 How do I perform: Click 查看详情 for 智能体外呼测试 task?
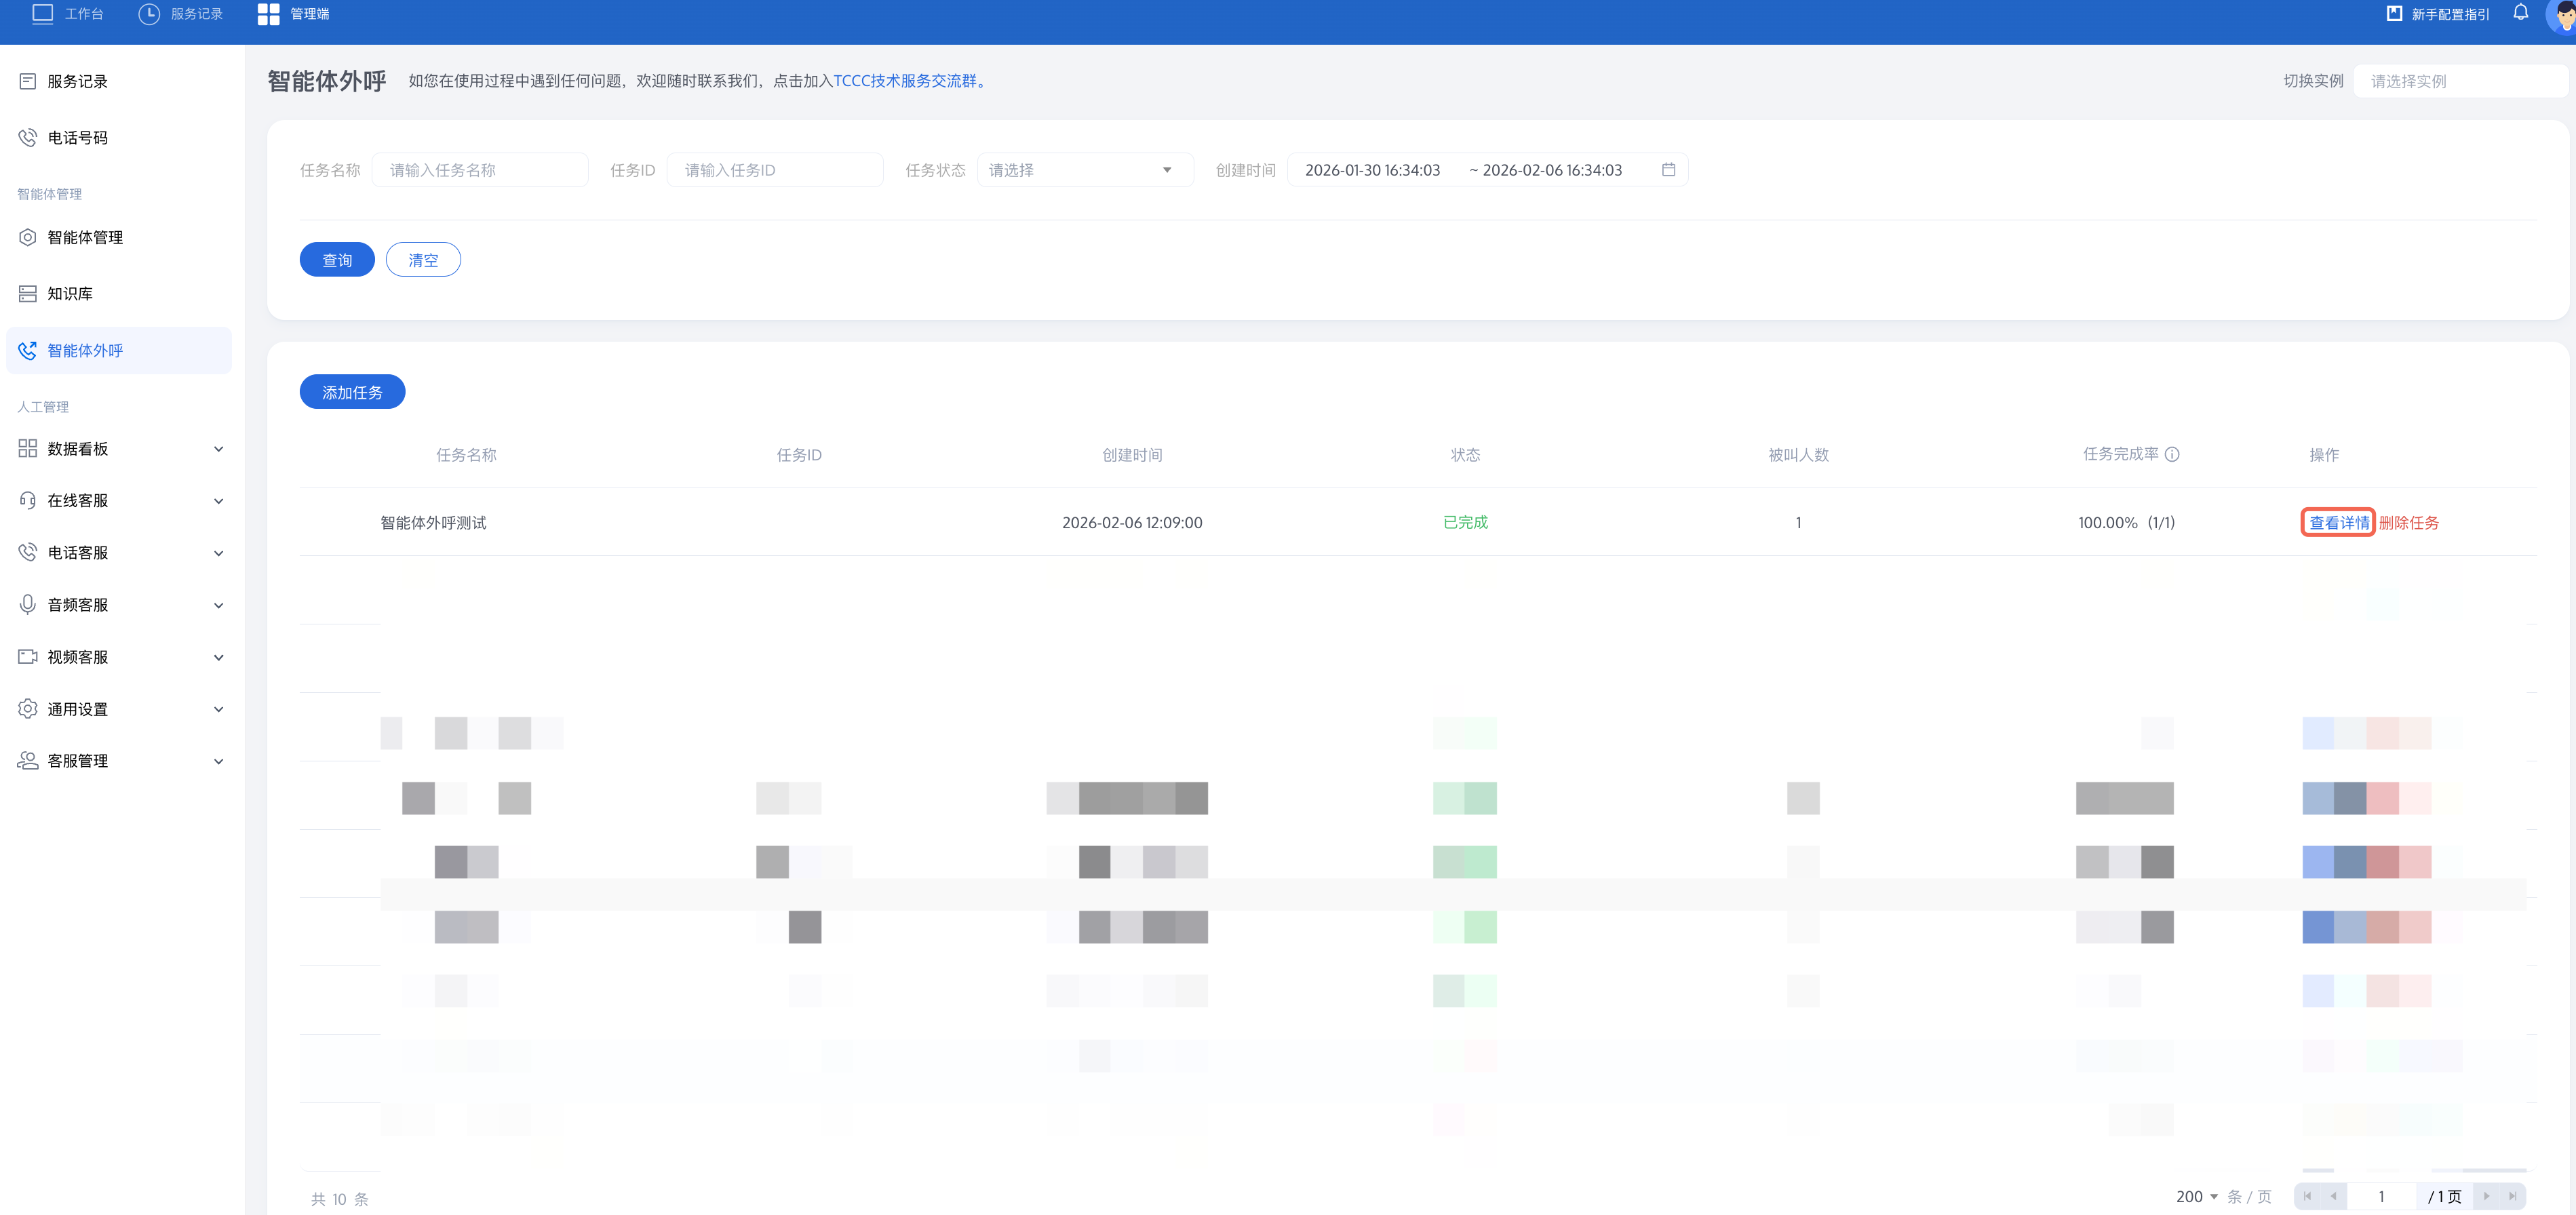pos(2338,523)
